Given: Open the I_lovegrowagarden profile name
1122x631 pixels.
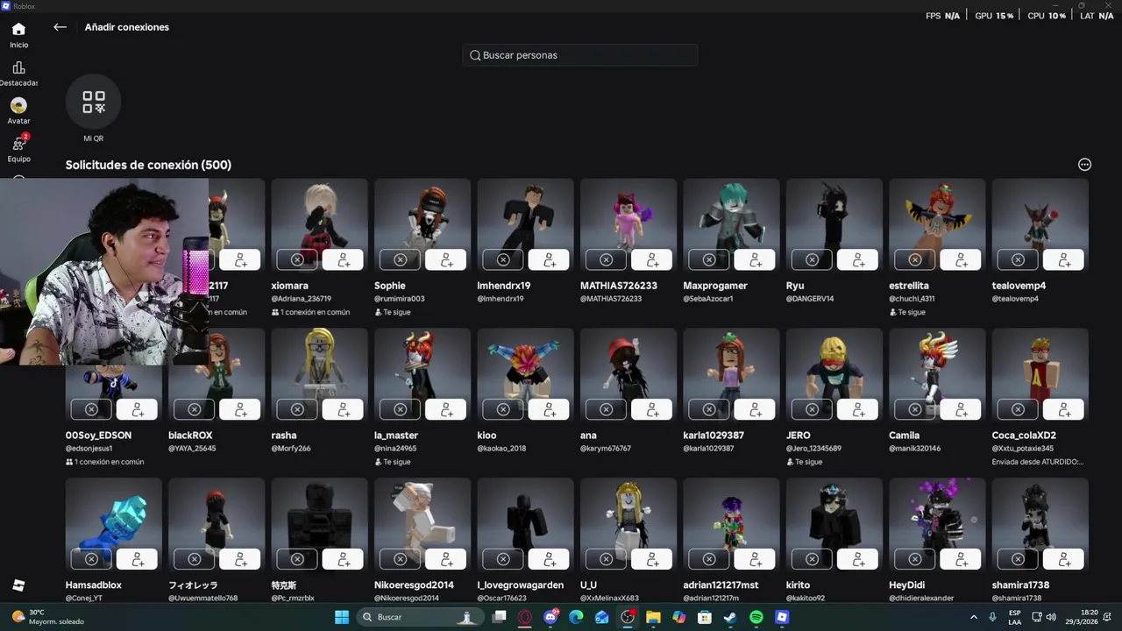Looking at the screenshot, I should [x=521, y=585].
